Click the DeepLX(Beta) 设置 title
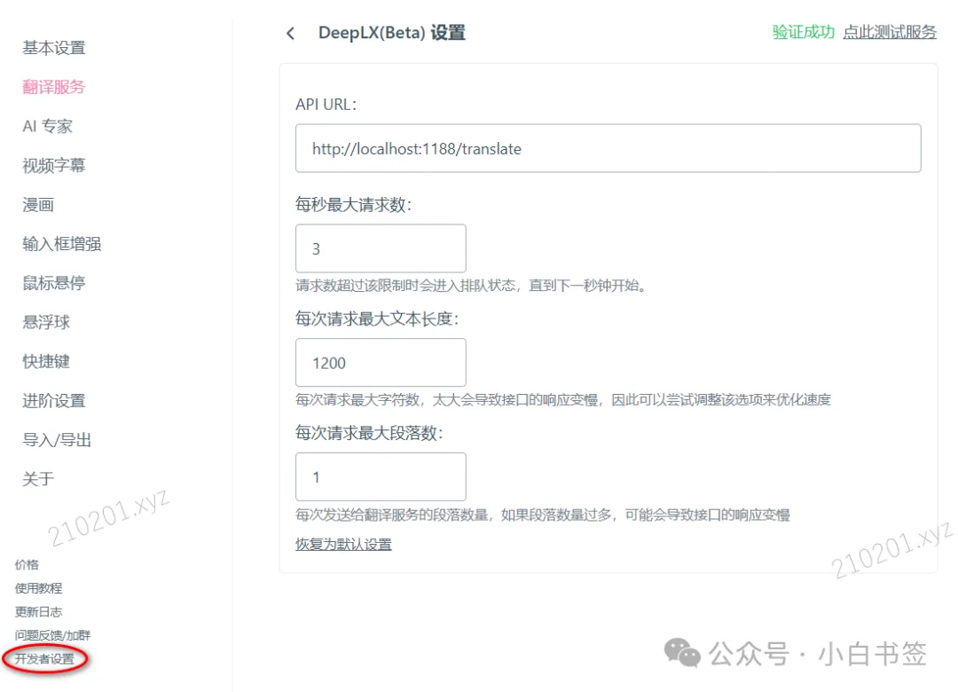 [392, 33]
